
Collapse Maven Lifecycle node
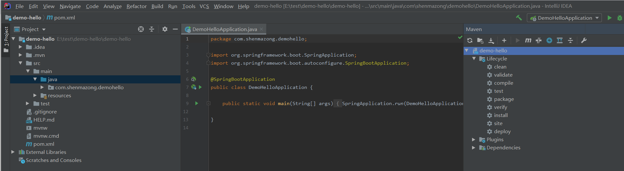tap(474, 59)
